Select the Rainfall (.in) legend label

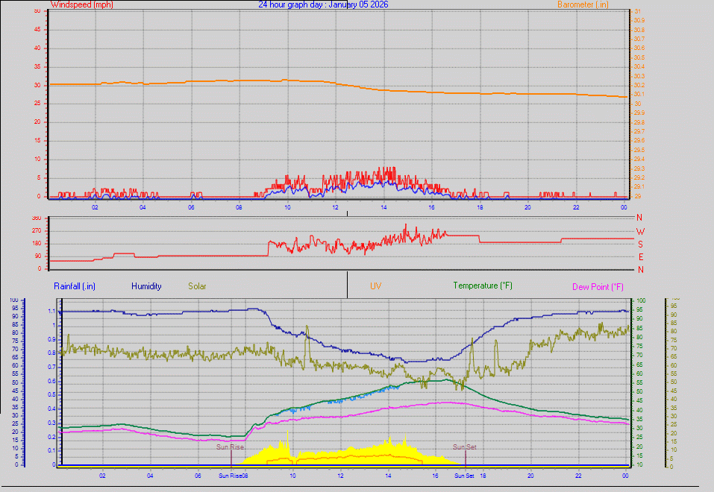tap(73, 286)
